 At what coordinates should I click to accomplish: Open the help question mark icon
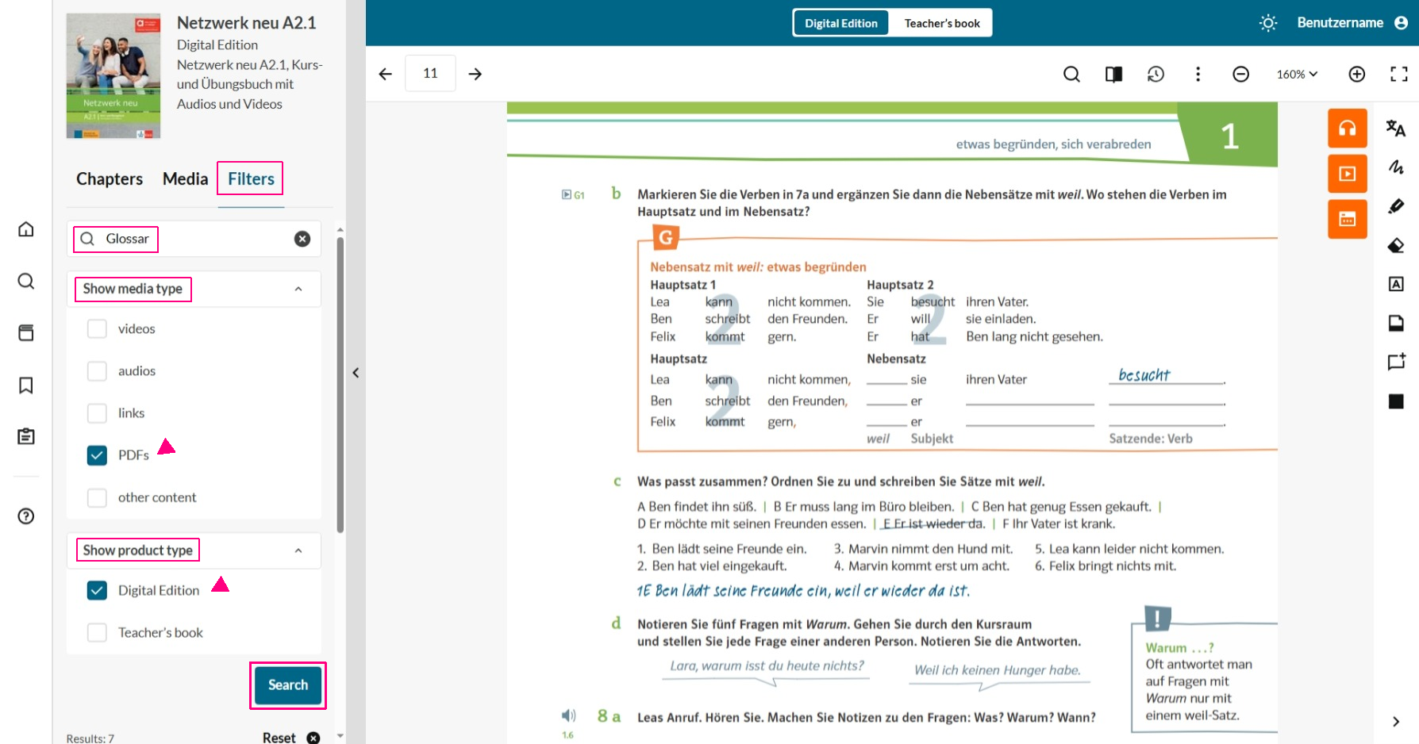pos(26,516)
